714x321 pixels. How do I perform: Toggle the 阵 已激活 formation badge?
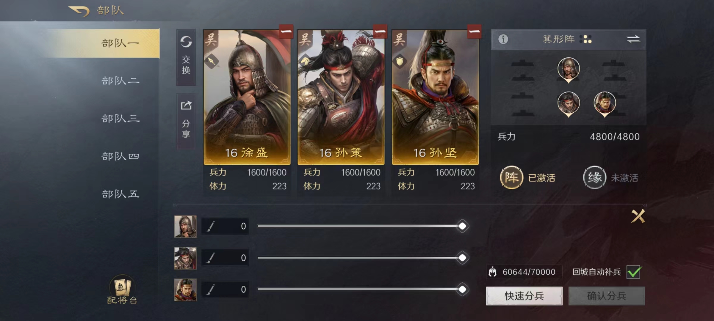point(528,178)
